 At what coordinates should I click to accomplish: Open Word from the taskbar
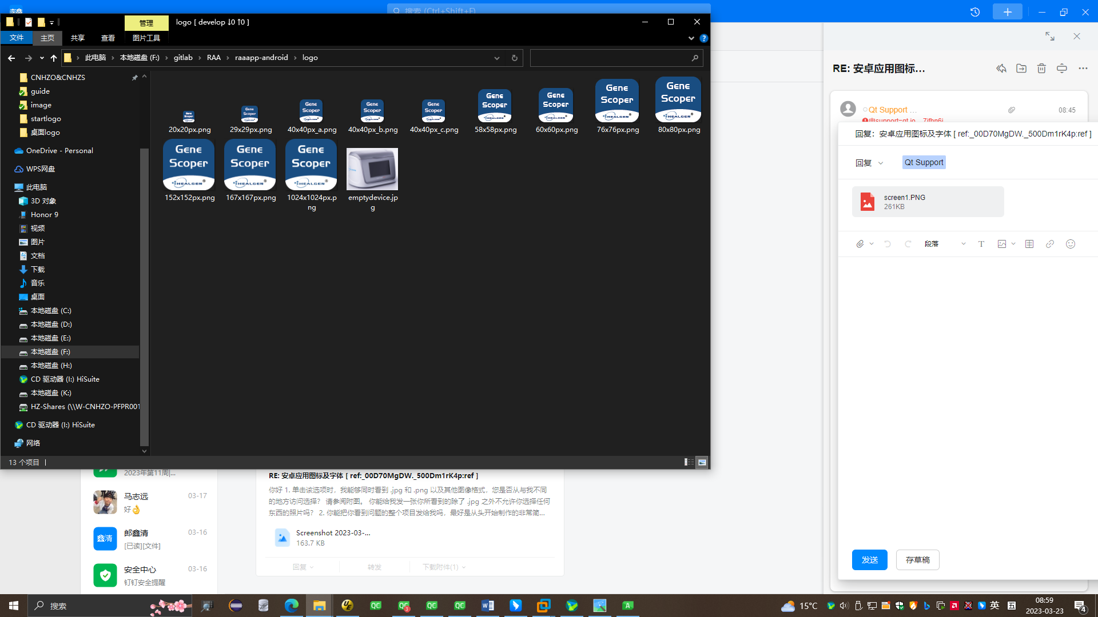487,606
